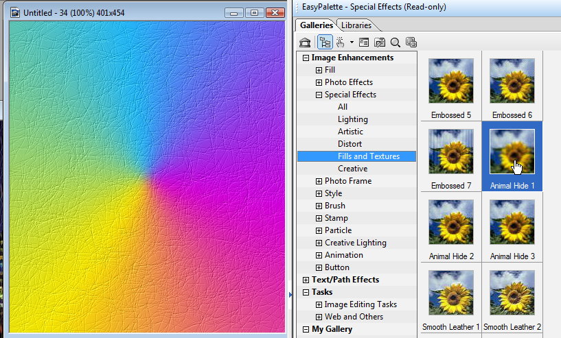This screenshot has height=338, width=561.
Task: Open the gallery home (building) icon
Action: [x=305, y=43]
